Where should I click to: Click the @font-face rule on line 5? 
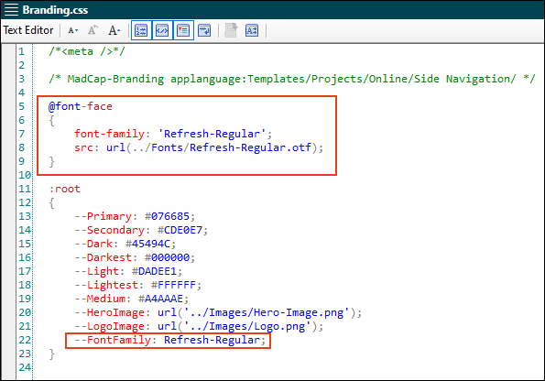click(x=81, y=106)
